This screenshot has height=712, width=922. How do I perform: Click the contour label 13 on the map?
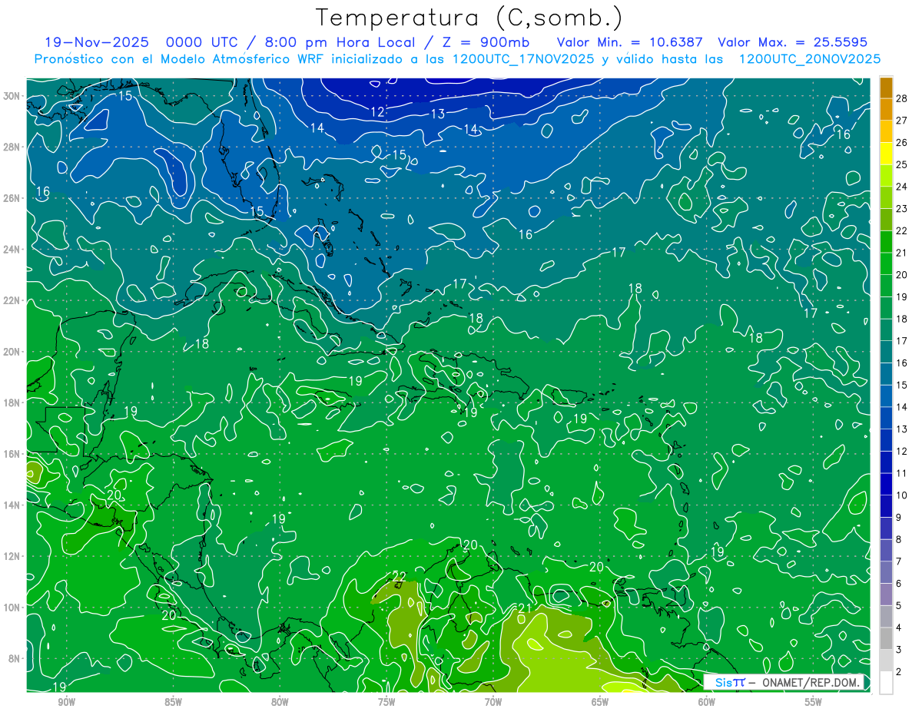(437, 114)
